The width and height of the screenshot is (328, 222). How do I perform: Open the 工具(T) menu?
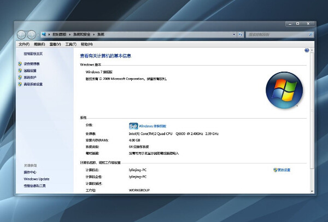[x=71, y=44]
